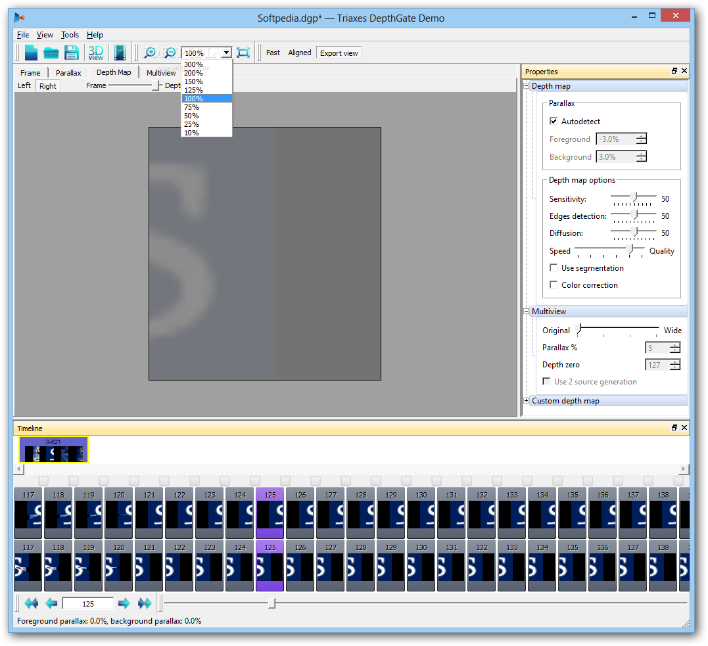This screenshot has height=646, width=708.
Task: Tick the marker checkbox above frame 130
Action: point(437,480)
